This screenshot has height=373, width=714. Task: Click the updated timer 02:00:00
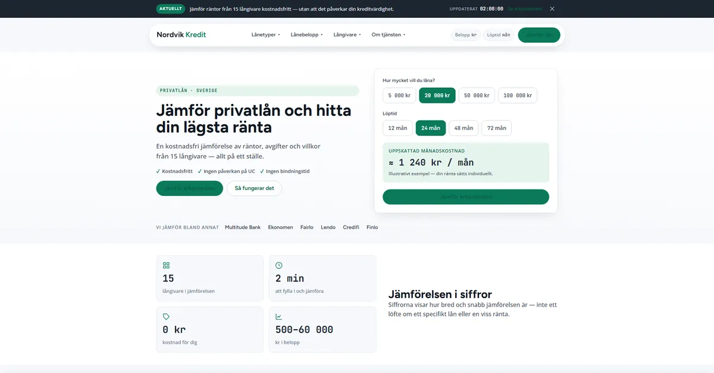[x=491, y=9]
